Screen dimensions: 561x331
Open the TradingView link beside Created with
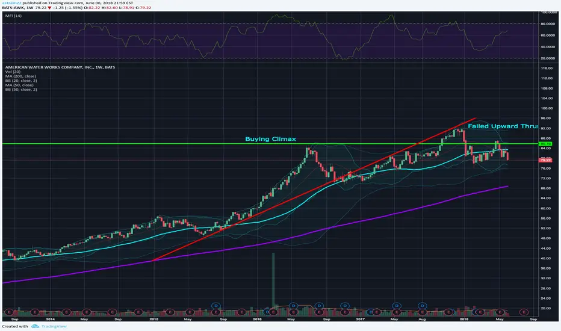[x=54, y=326]
